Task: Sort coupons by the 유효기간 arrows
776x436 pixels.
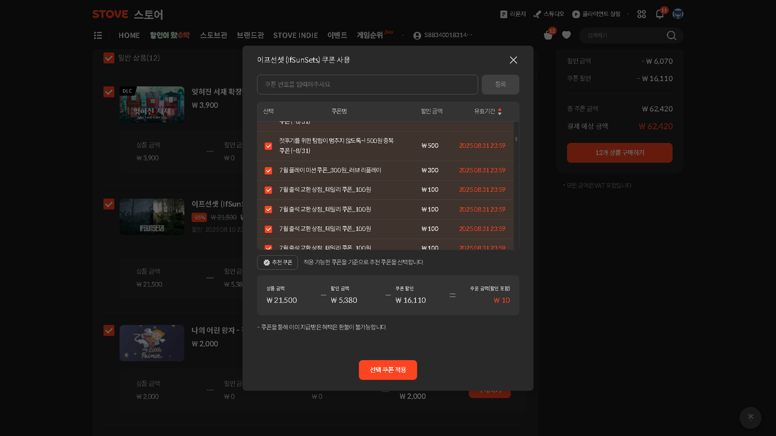Action: [500, 111]
